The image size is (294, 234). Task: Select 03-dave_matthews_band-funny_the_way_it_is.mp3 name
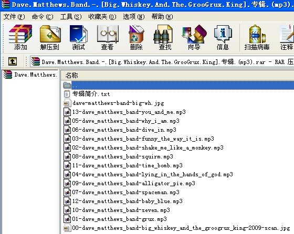click(x=143, y=139)
